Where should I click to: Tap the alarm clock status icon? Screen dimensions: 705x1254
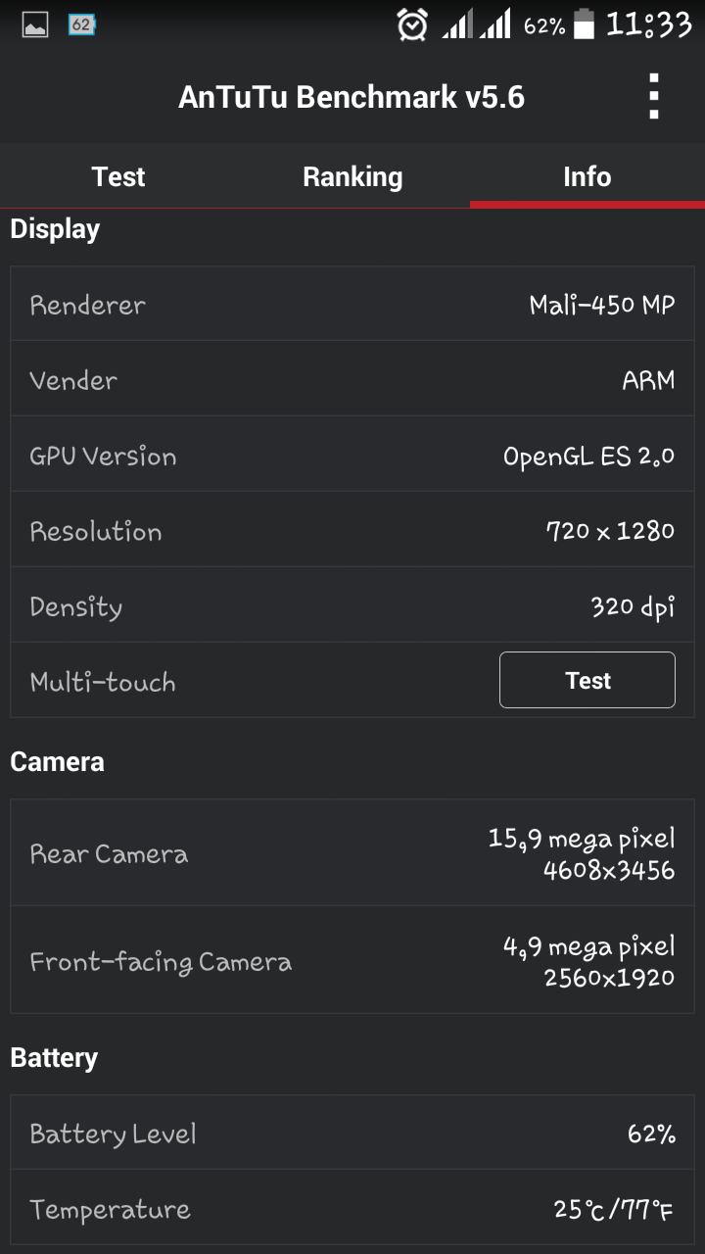pyautogui.click(x=412, y=24)
